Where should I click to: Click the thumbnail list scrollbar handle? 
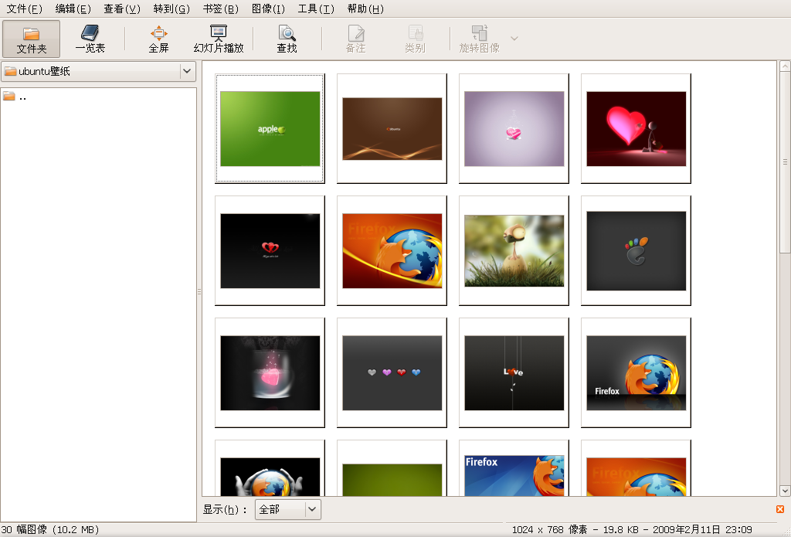coord(785,162)
